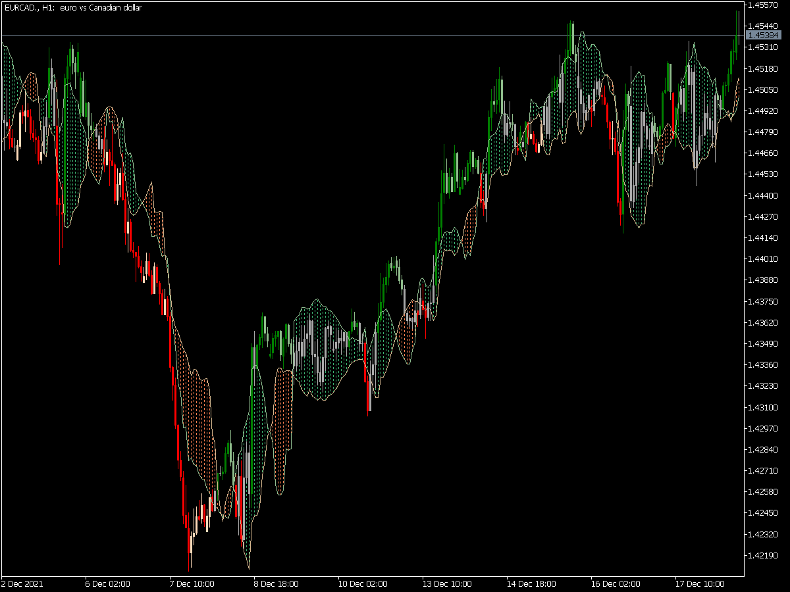This screenshot has width=790, height=592.
Task: Click price scale value 1.45310
Action: click(763, 47)
